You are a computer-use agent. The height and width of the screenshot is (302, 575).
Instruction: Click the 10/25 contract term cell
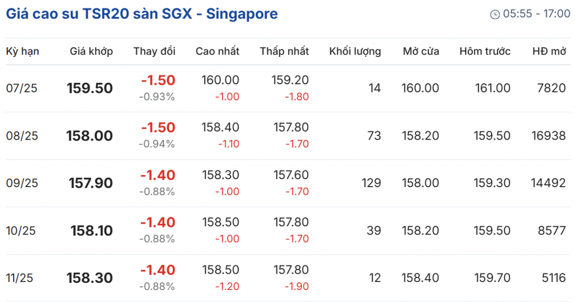coord(22,231)
